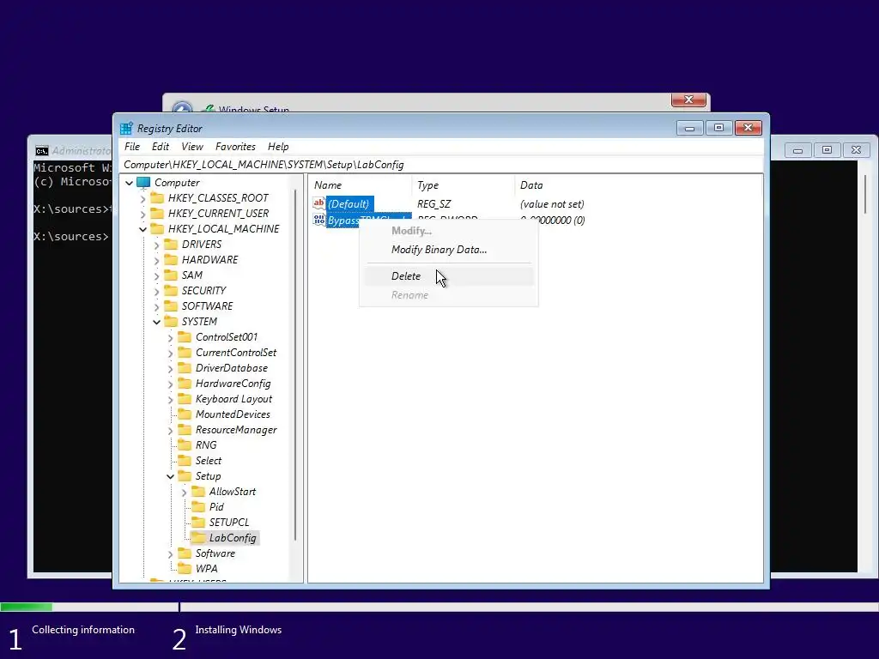This screenshot has height=659, width=879.
Task: Expand the ControlSet001 key
Action: pyautogui.click(x=171, y=337)
